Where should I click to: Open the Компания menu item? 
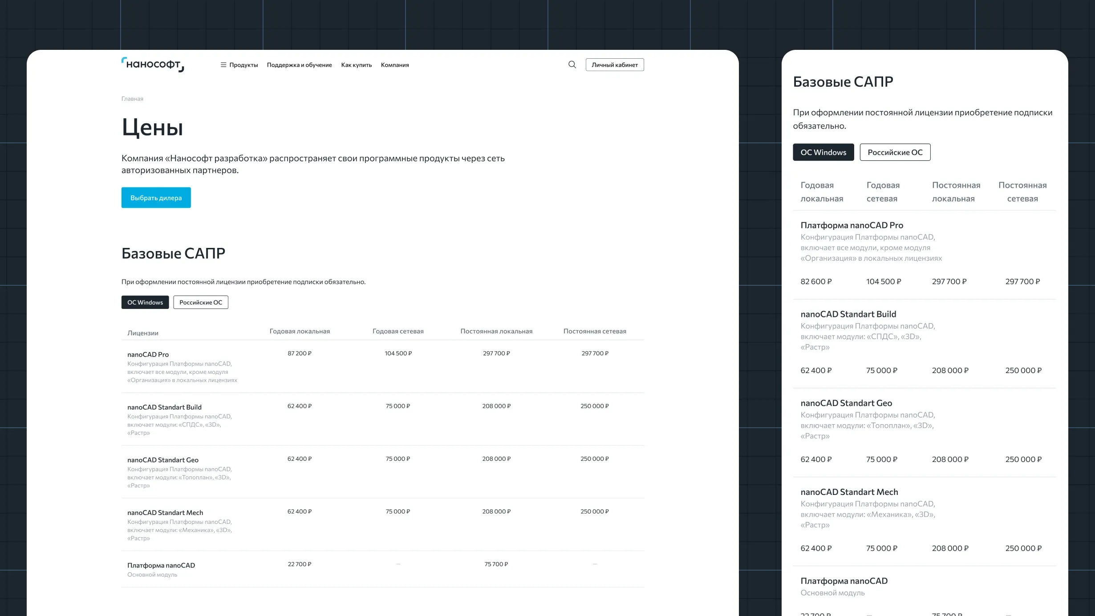click(395, 65)
